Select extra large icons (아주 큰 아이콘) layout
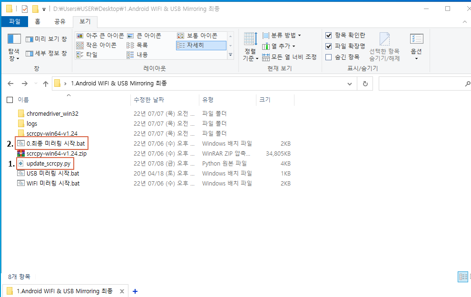 [100, 36]
